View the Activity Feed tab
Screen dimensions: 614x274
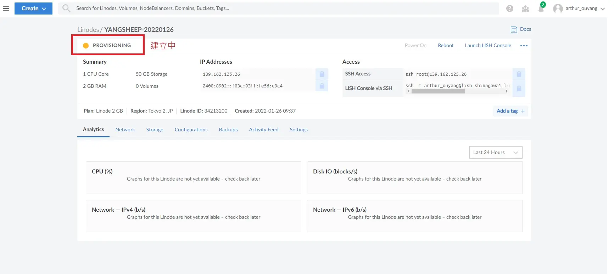tap(264, 130)
